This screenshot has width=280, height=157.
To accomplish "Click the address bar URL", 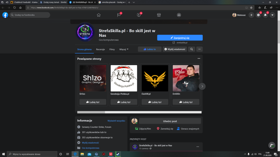I will click(x=65, y=8).
